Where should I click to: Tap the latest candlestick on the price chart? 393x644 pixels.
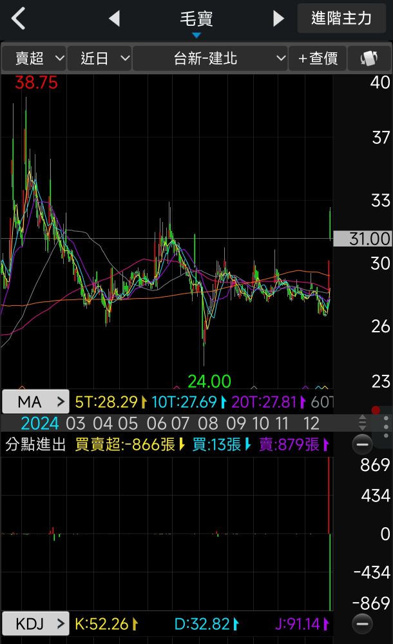point(331,224)
